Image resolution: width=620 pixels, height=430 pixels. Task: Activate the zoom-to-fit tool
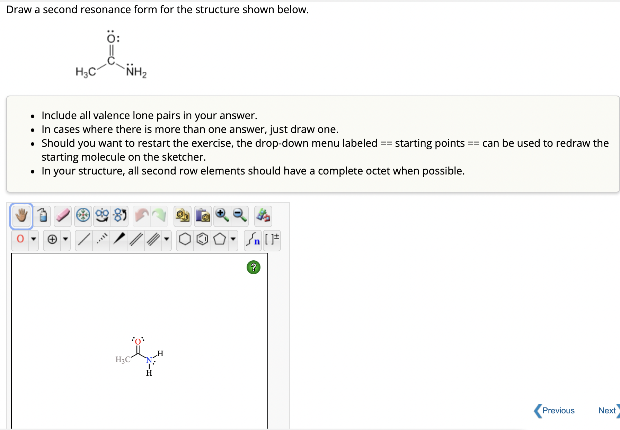click(83, 216)
